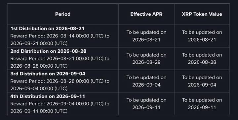
Task: Click Effective APR cell updated on 2026-09-04
Action: pyautogui.click(x=146, y=81)
